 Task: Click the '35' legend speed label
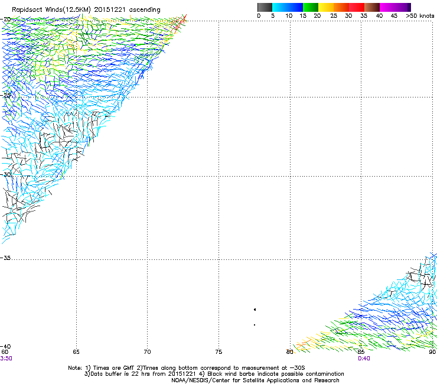click(x=364, y=16)
